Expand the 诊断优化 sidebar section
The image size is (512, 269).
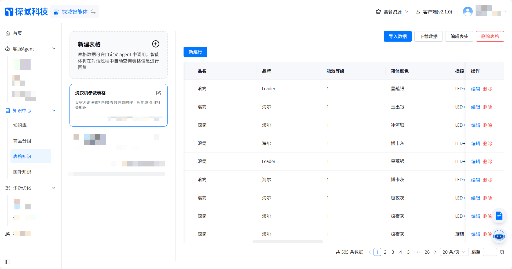coord(54,188)
